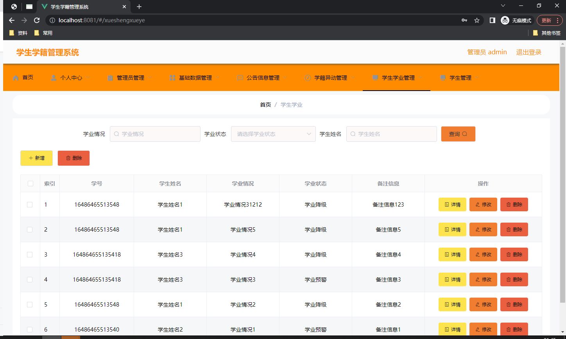Click the chat icon beside 学生管理
The height and width of the screenshot is (339, 566).
coord(443,78)
